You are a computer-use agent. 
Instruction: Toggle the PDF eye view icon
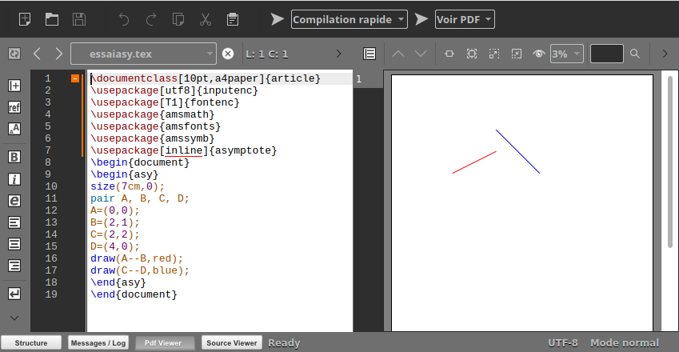pyautogui.click(x=539, y=54)
